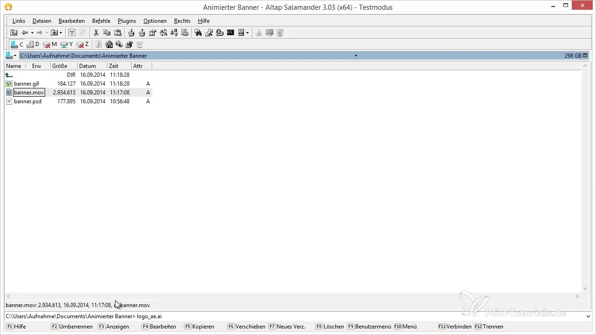Click the vertical scrollbar down arrow
This screenshot has height=335, width=596.
(585, 288)
